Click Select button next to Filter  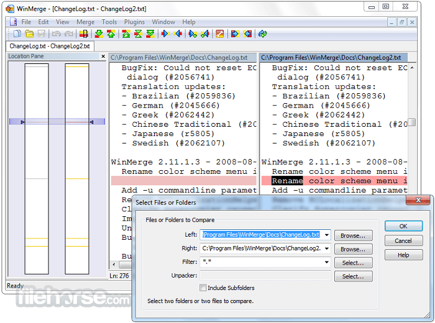pos(353,263)
